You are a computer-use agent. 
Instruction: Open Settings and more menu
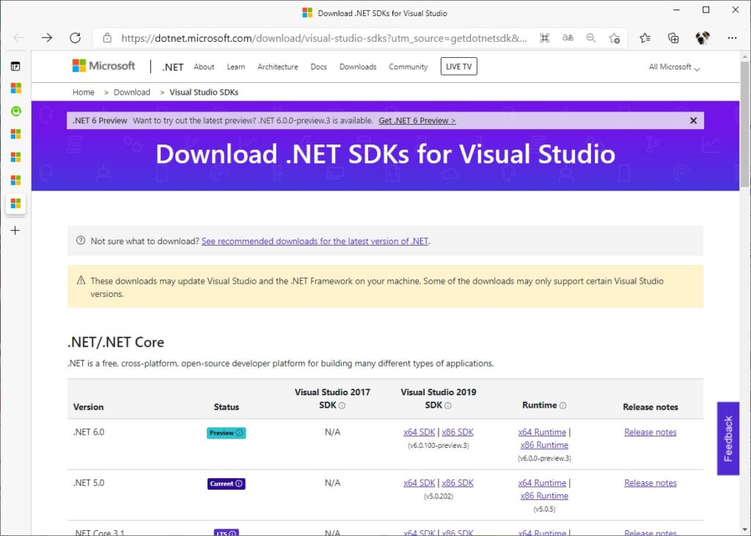click(x=732, y=38)
